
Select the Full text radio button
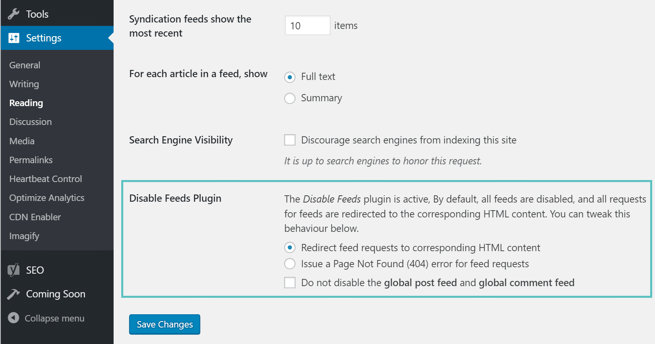pos(290,77)
